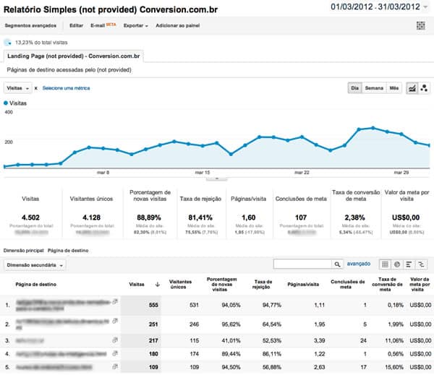The height and width of the screenshot is (375, 434).
Task: Click the first data point on the chart
Action: tap(5, 166)
